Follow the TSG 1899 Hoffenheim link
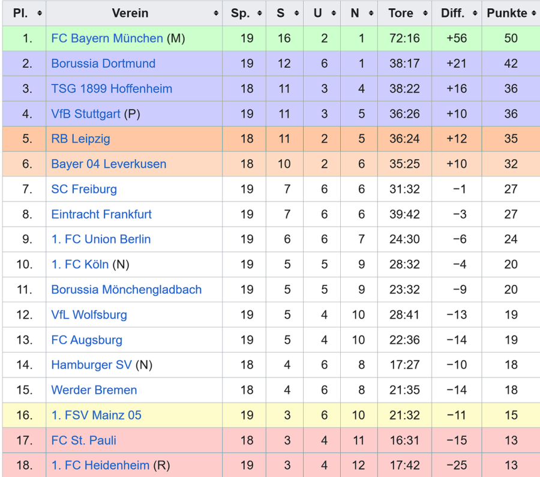Screen dimensions: 540x477 click(112, 89)
